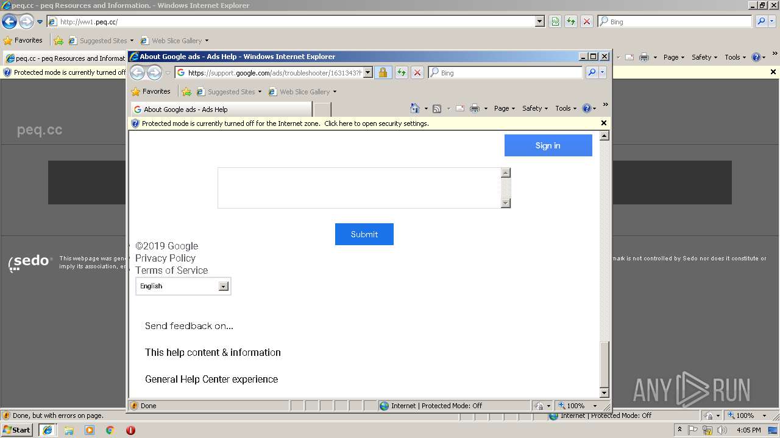
Task: Open new blank tab in Ads Help window
Action: (x=322, y=109)
